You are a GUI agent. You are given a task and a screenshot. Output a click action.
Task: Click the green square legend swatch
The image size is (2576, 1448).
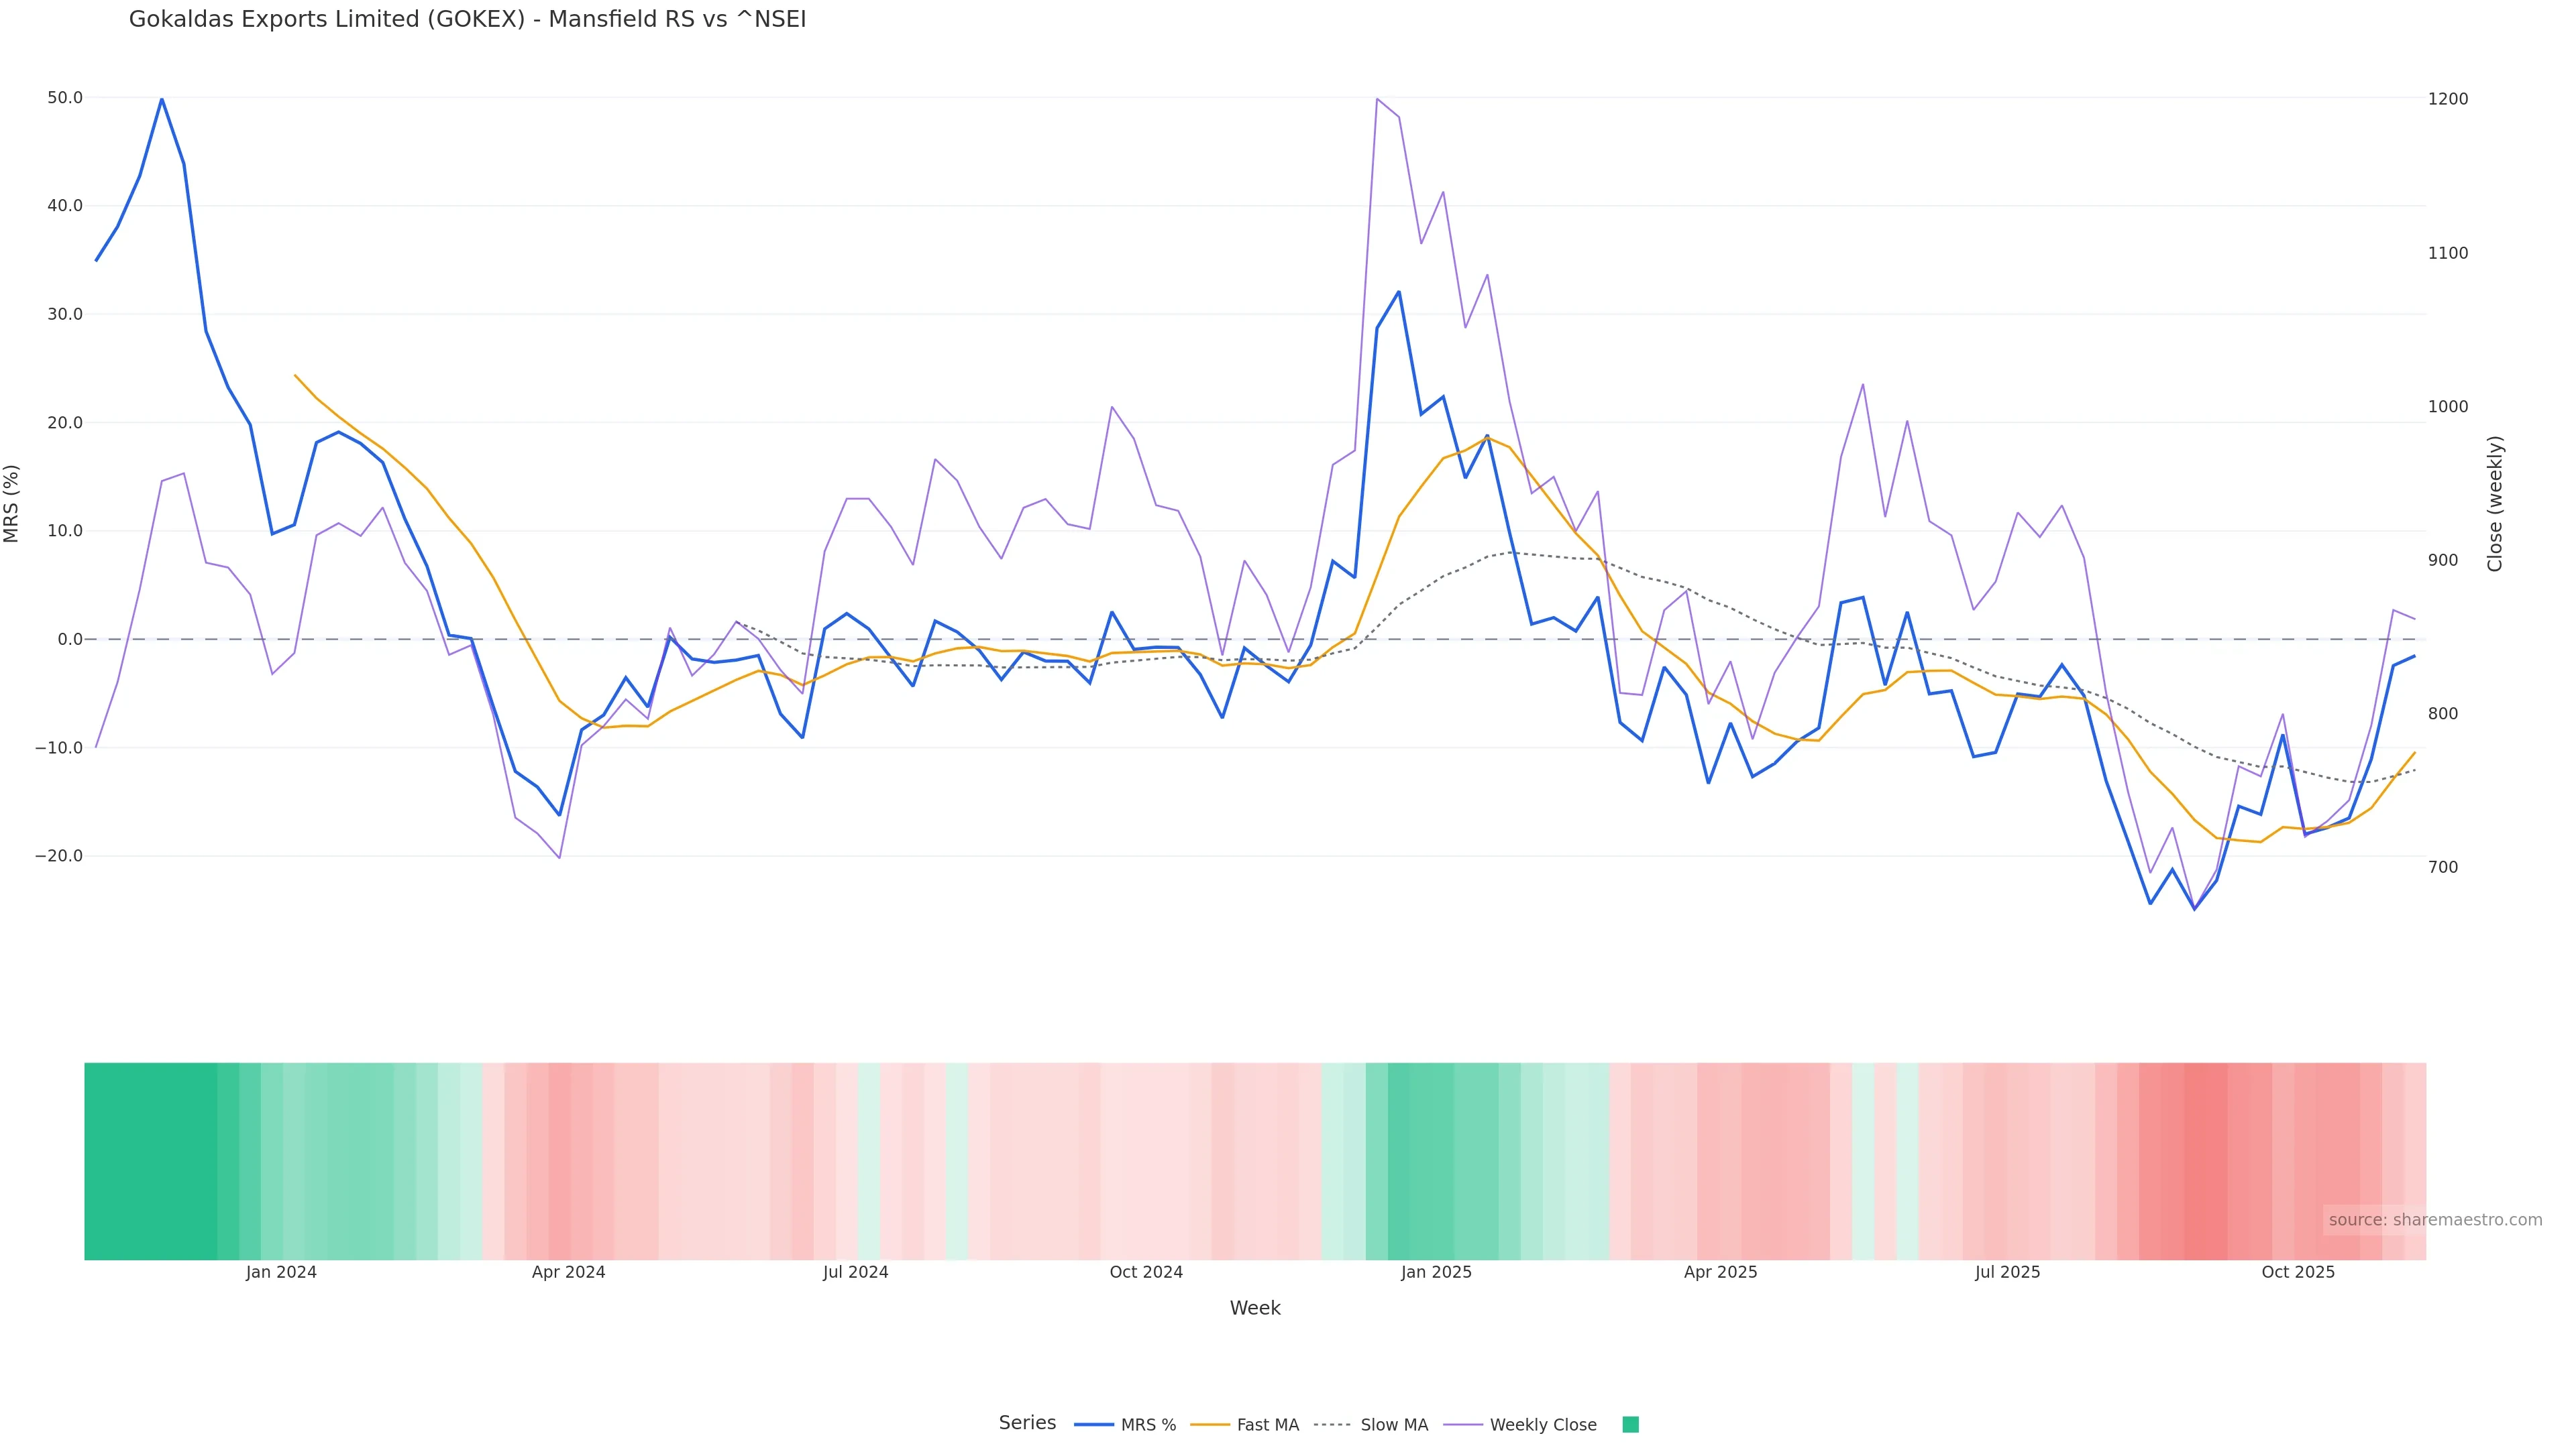click(1630, 1425)
